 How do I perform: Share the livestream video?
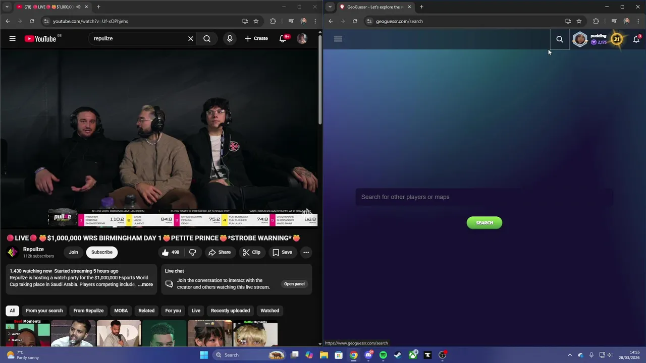pos(220,252)
